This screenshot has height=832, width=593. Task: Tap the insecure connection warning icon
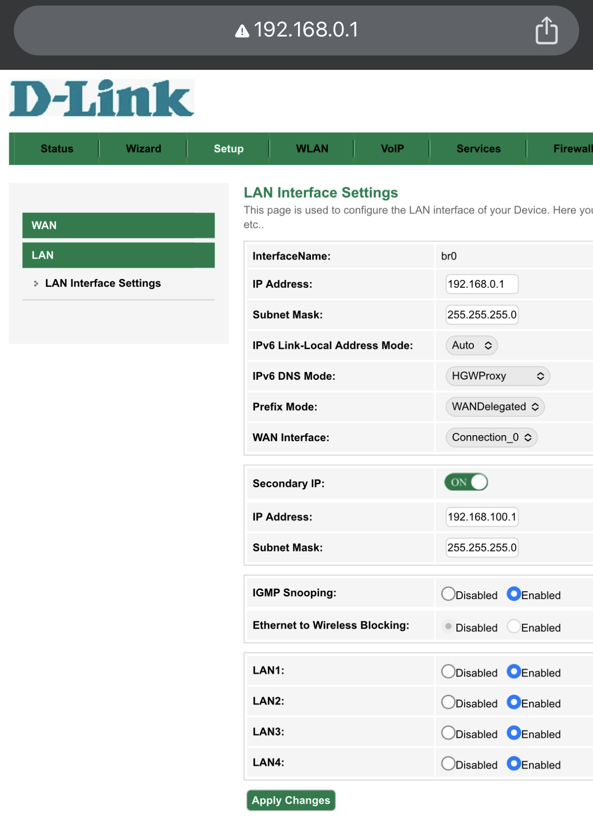242,31
